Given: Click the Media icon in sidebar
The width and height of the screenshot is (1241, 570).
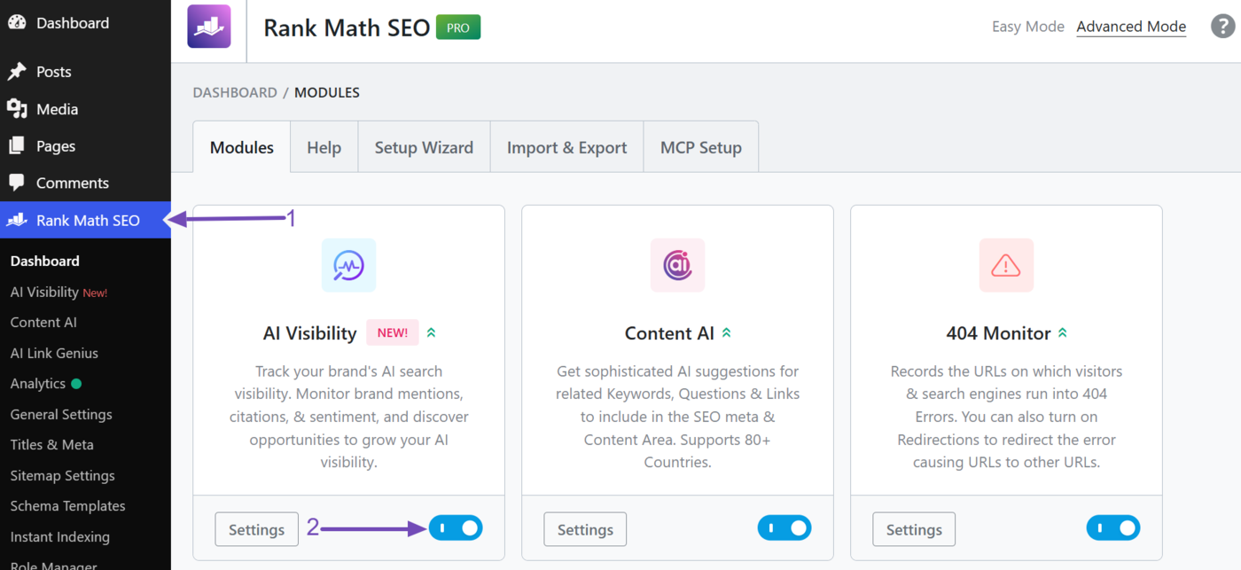Looking at the screenshot, I should 17,109.
